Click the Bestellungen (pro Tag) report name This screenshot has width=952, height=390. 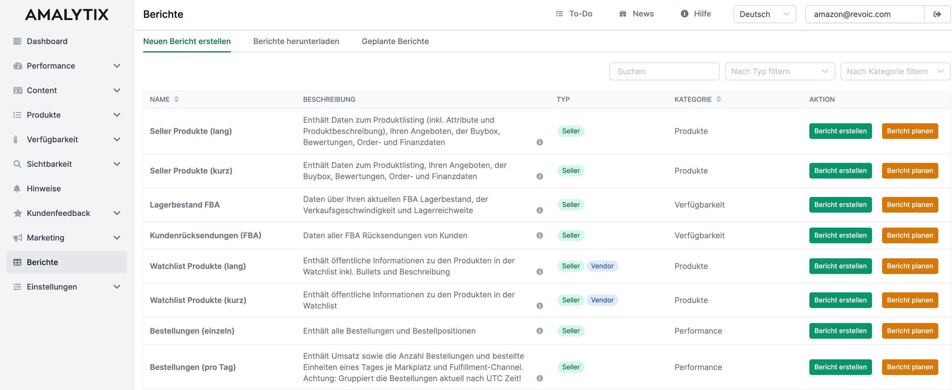[x=193, y=367]
